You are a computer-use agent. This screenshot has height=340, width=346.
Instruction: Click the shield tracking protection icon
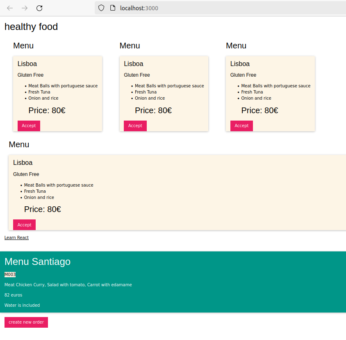[x=101, y=8]
